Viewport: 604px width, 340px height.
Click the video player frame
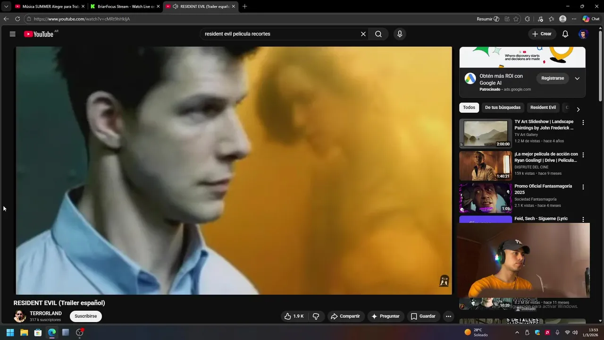234,170
